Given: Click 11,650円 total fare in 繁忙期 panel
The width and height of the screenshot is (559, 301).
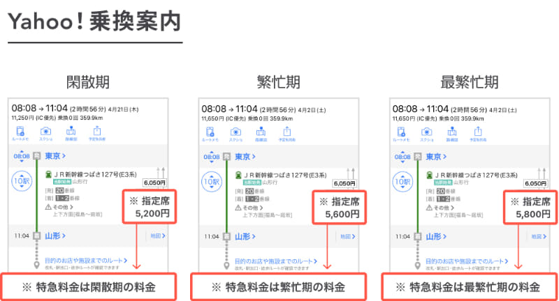Looking at the screenshot, I should click(212, 118).
